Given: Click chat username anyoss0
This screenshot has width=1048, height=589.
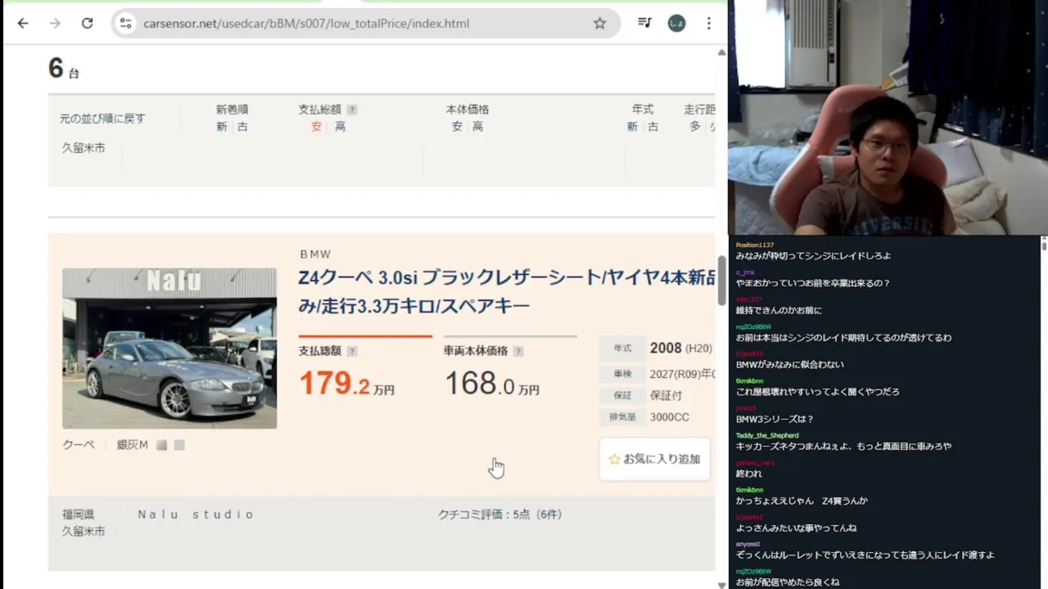Looking at the screenshot, I should pos(748,544).
